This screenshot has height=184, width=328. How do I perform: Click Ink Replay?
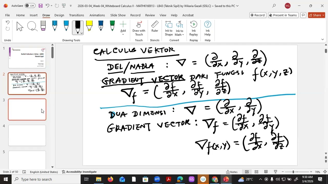[x=193, y=29]
